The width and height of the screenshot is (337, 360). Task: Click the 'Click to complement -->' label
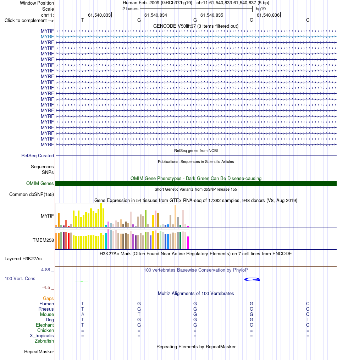29,21
